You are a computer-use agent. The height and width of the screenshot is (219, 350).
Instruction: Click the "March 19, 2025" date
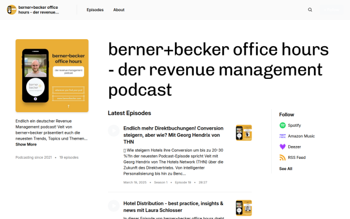pos(135,182)
